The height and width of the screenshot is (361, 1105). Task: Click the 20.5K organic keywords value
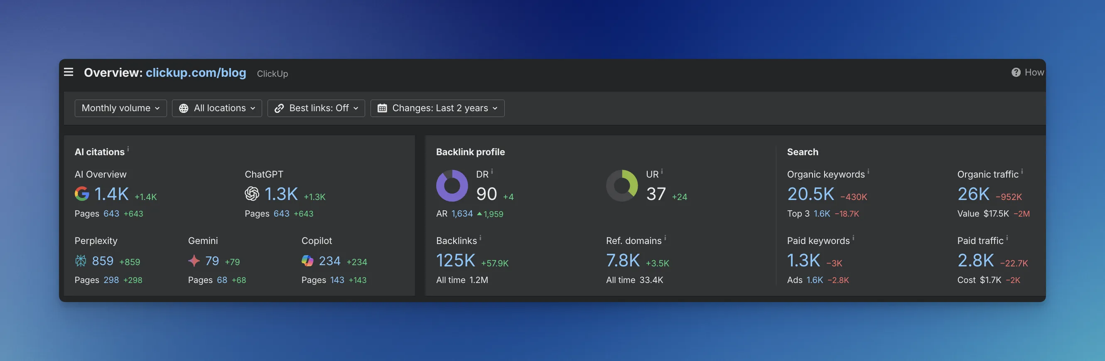pyautogui.click(x=810, y=194)
